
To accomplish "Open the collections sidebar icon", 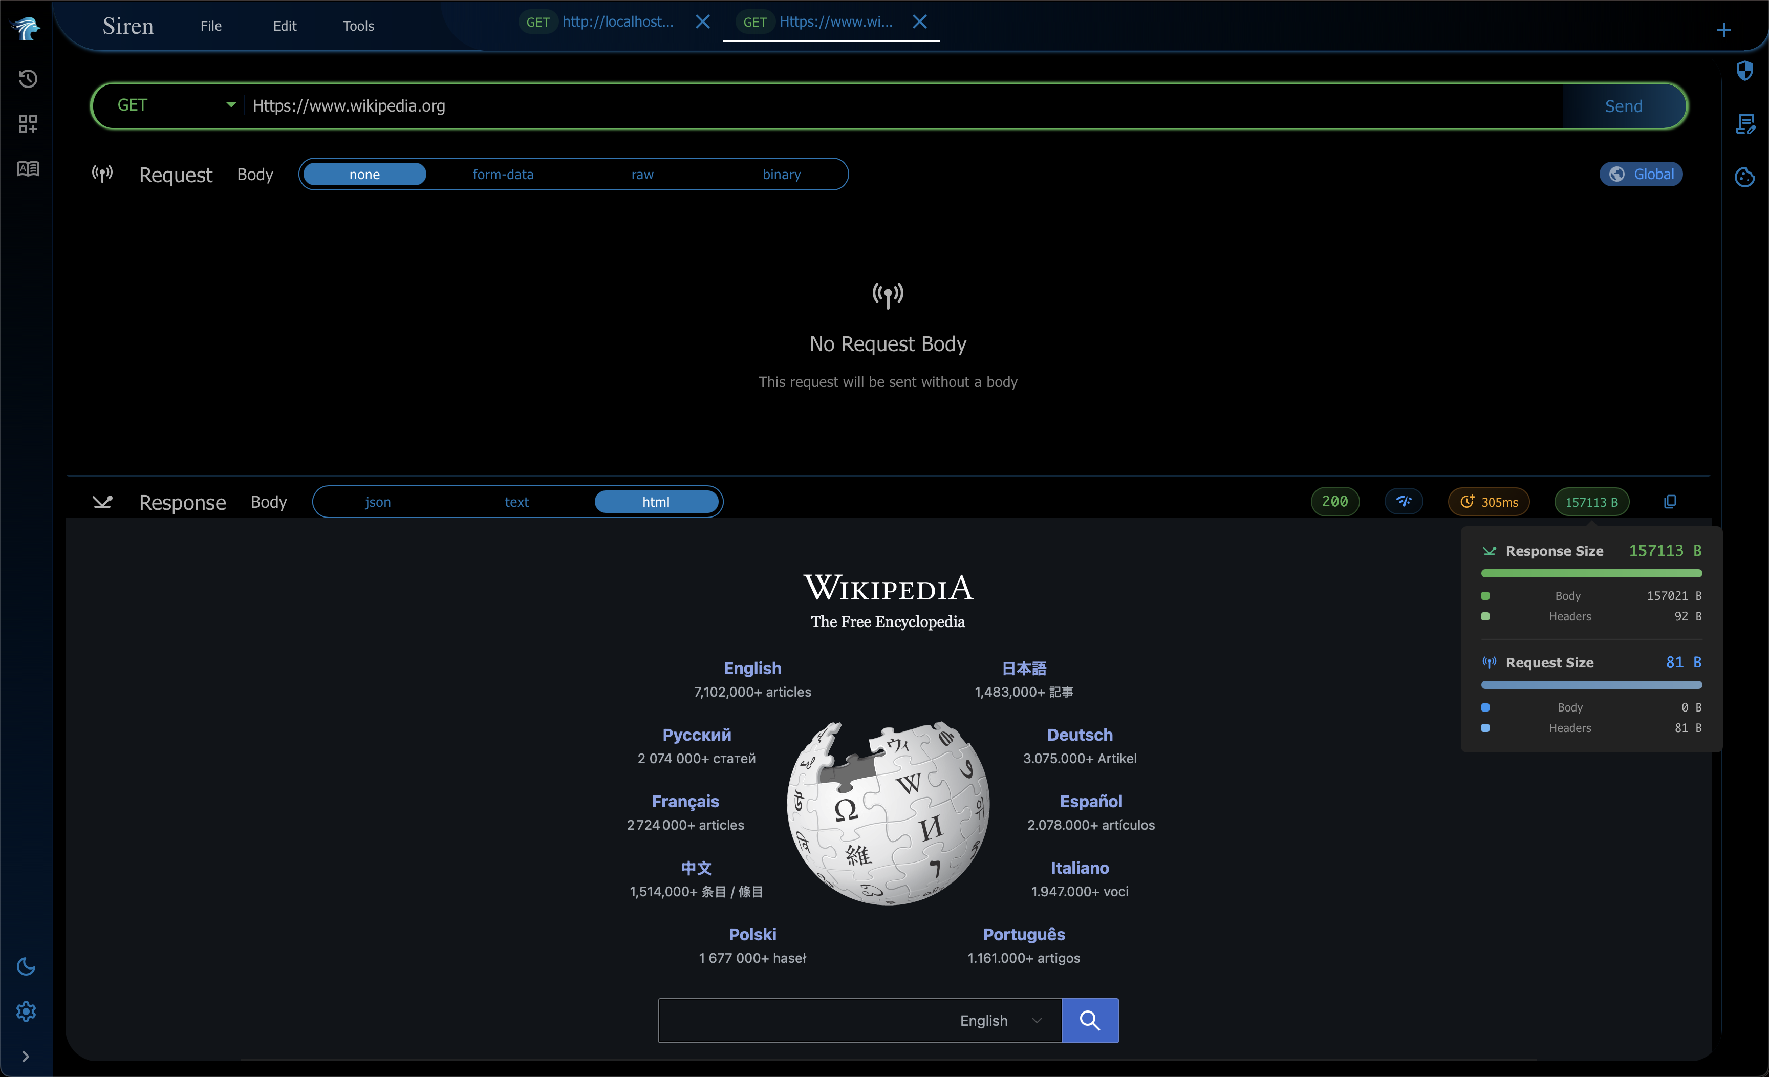I will click(27, 123).
